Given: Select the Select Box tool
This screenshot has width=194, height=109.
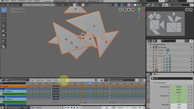Looking at the screenshot, I should pos(4,10).
